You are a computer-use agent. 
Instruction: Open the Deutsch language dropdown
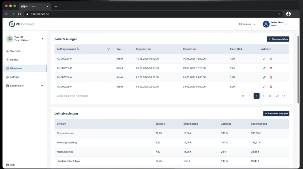[x=247, y=24]
